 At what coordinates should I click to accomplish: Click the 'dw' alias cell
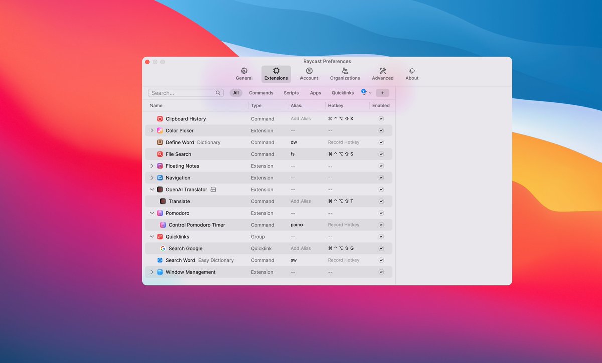tap(294, 142)
